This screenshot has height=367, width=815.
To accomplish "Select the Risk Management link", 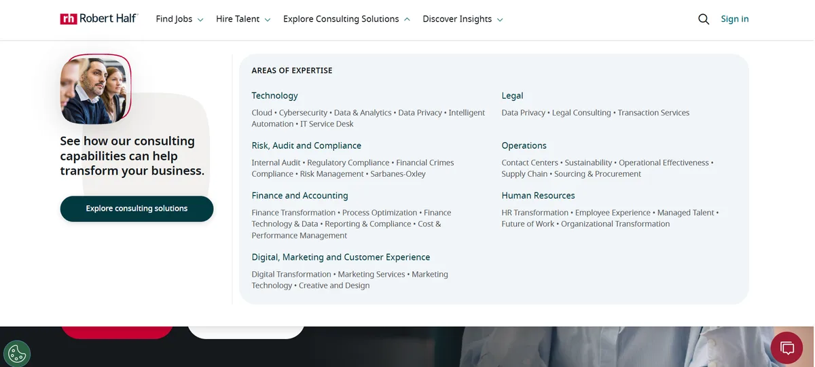I will [332, 174].
